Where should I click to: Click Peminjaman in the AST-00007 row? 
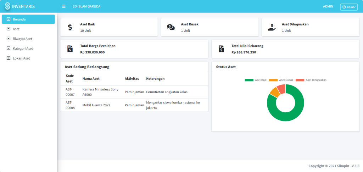click(x=134, y=92)
